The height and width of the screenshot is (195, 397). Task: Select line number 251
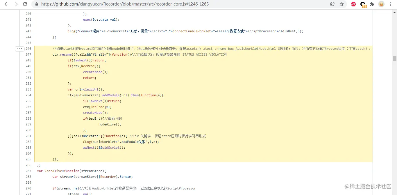click(x=28, y=78)
